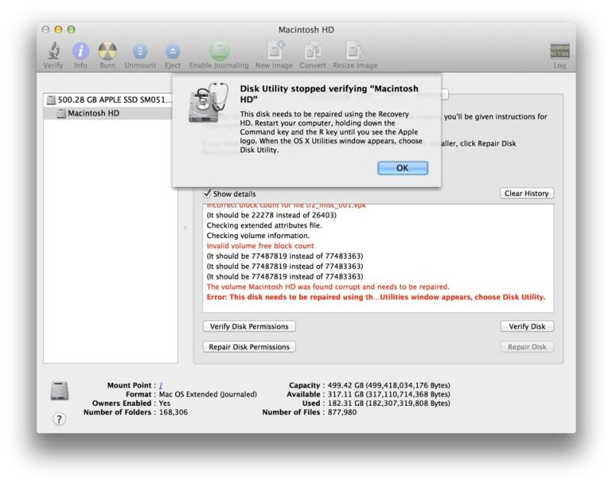
Task: Dismiss the alert with OK
Action: 402,168
